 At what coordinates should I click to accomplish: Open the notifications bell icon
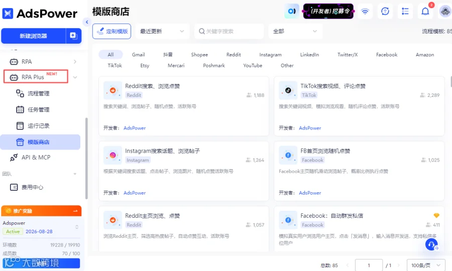point(425,12)
